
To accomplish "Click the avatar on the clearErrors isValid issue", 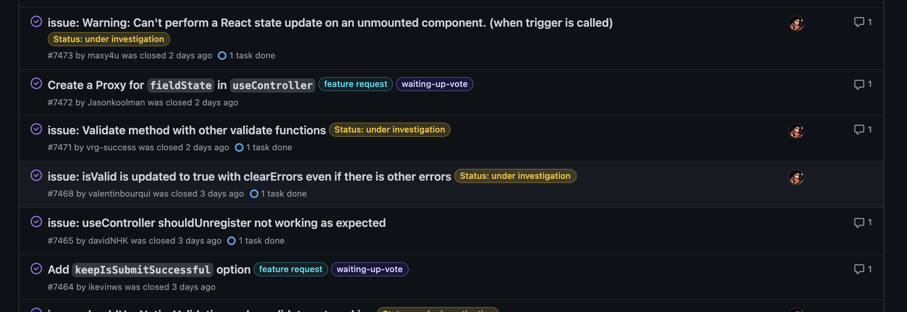I will point(797,177).
